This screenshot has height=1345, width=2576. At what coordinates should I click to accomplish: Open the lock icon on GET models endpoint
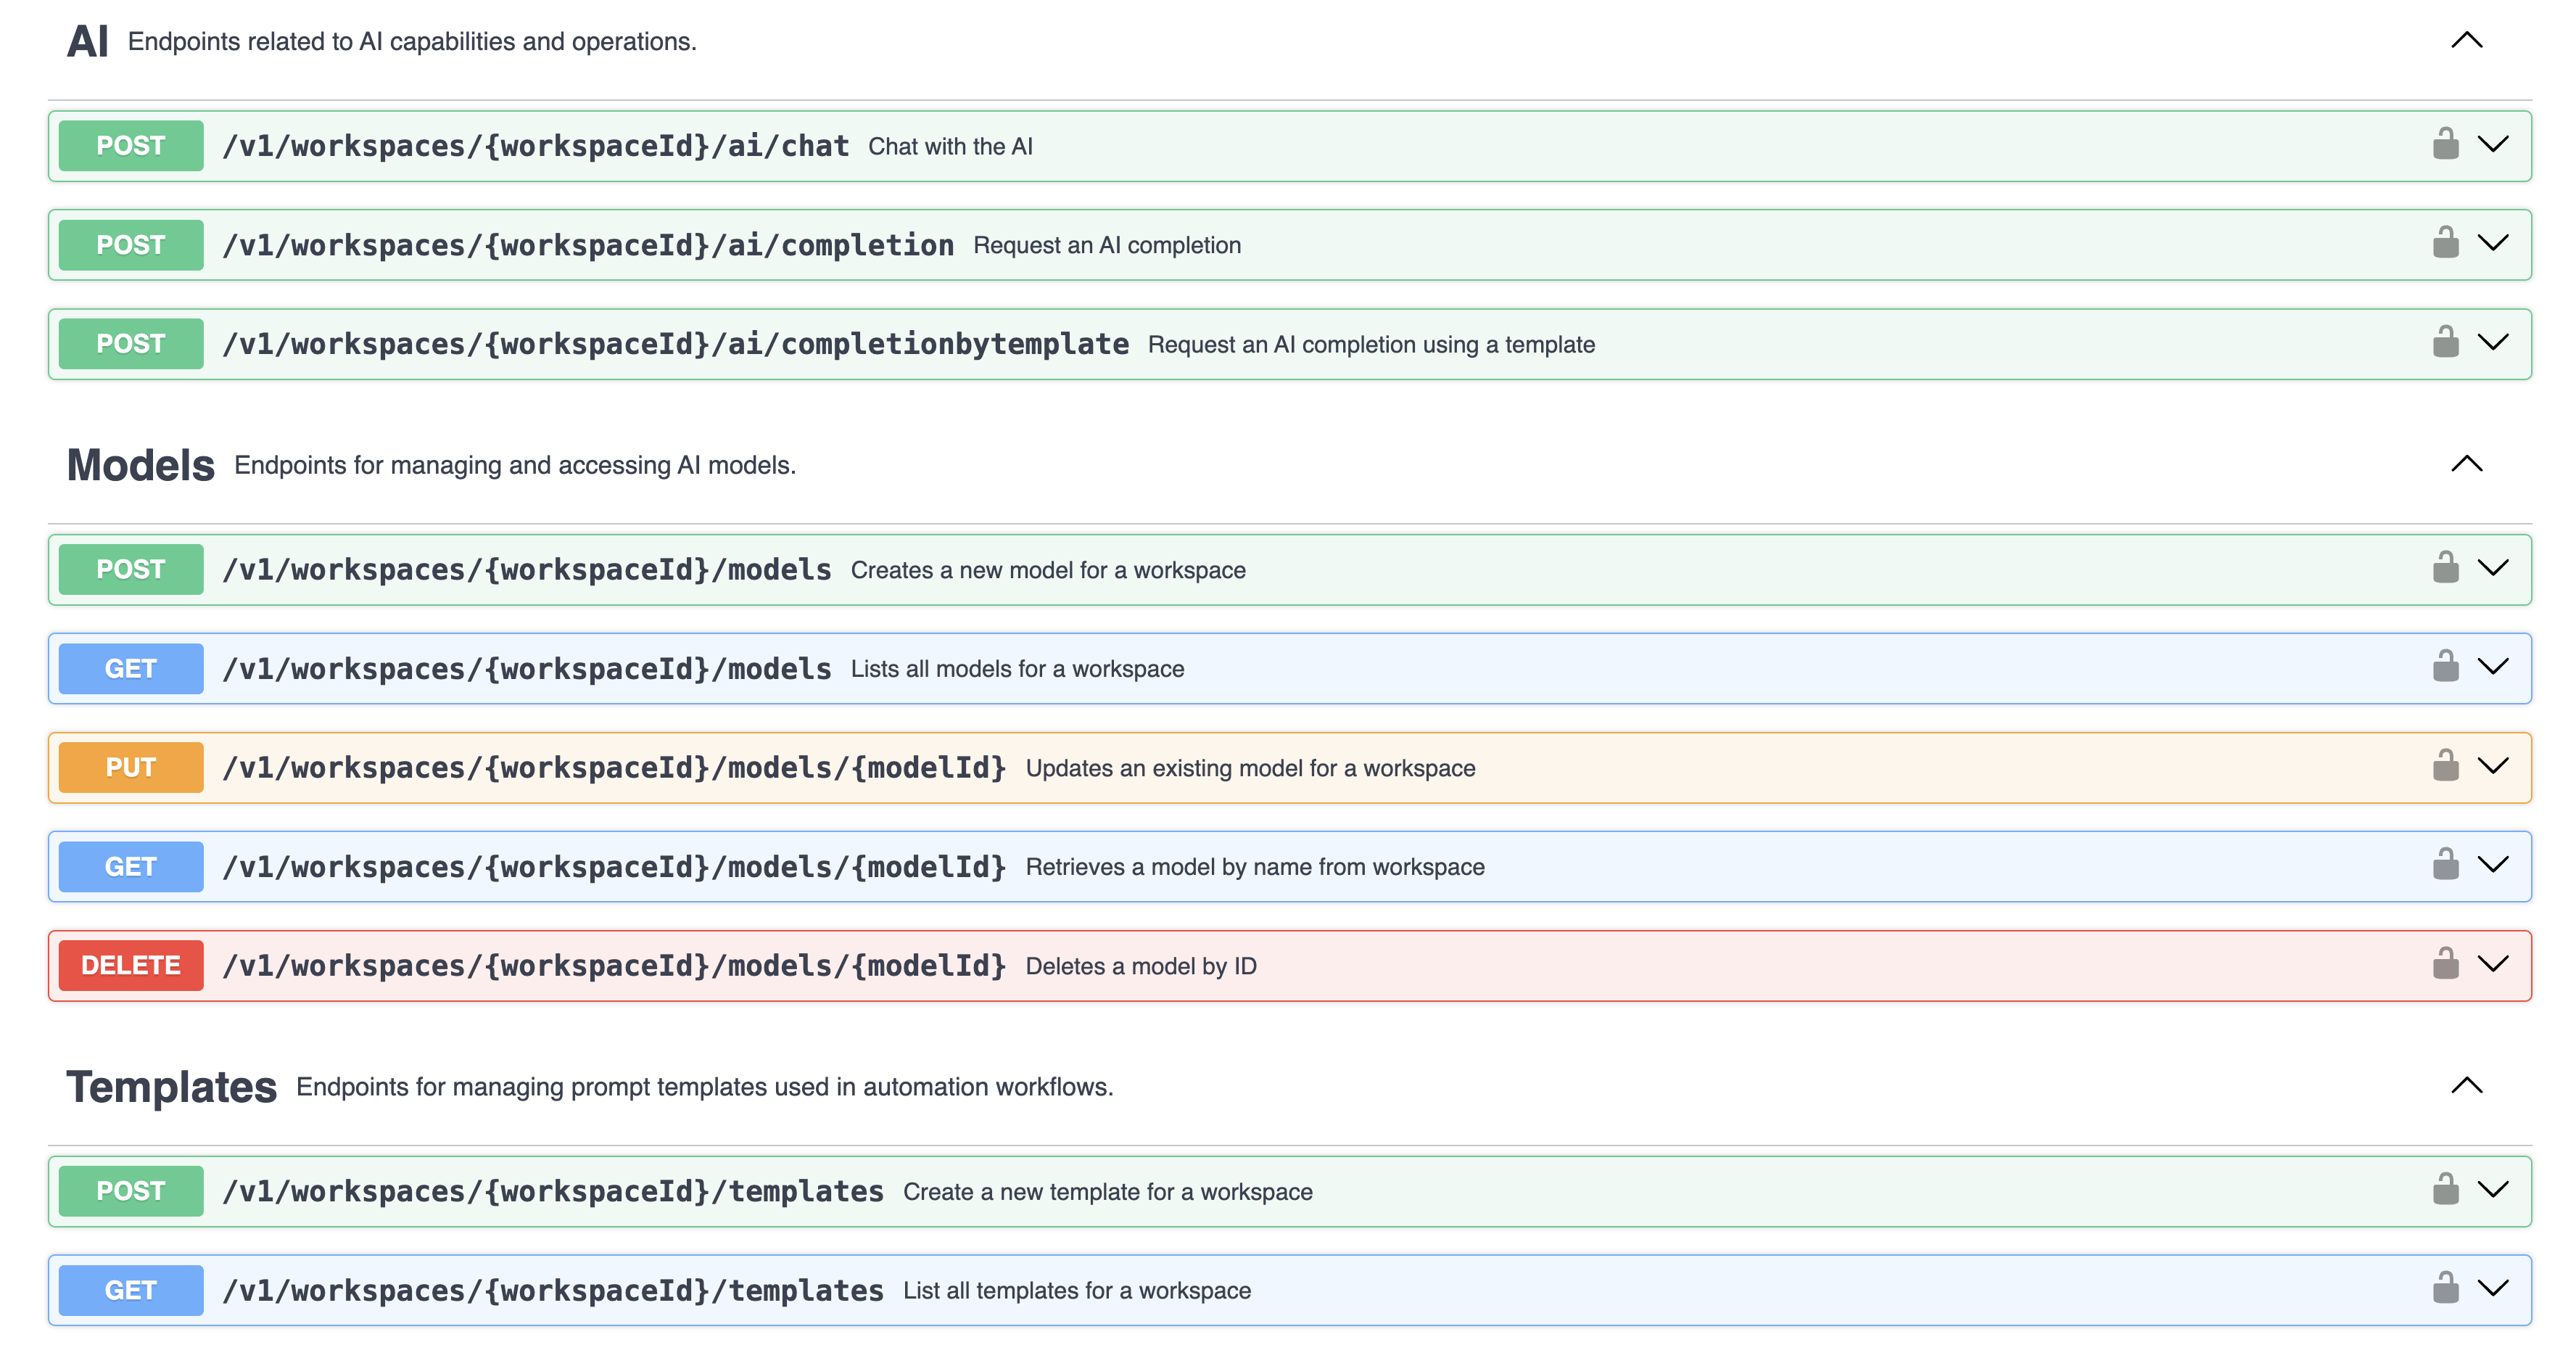[x=2446, y=666]
